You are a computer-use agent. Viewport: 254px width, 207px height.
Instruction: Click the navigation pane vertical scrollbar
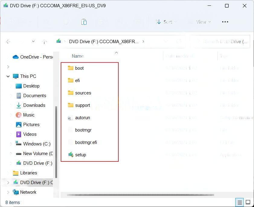(56, 142)
